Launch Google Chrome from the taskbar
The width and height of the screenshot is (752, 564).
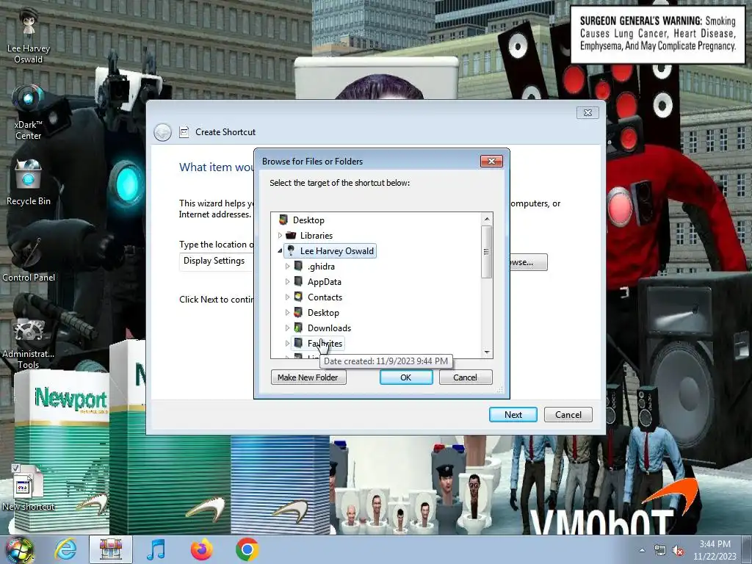[247, 549]
